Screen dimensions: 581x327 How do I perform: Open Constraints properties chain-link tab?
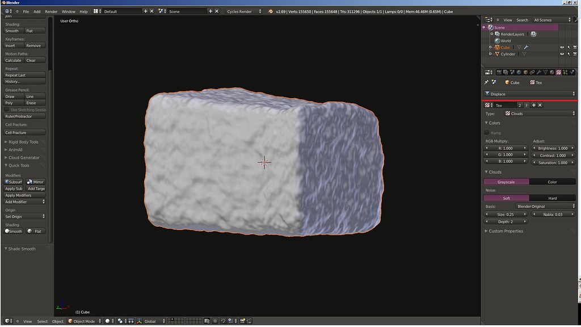(x=532, y=72)
